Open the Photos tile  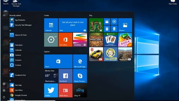tap(125, 25)
